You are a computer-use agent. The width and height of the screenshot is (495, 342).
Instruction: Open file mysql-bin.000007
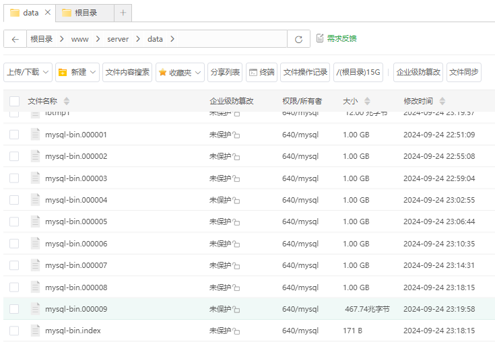point(76,265)
